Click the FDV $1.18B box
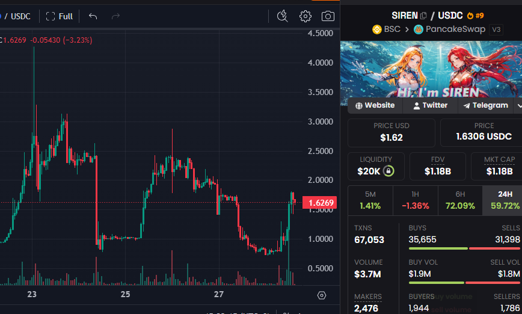 437,166
